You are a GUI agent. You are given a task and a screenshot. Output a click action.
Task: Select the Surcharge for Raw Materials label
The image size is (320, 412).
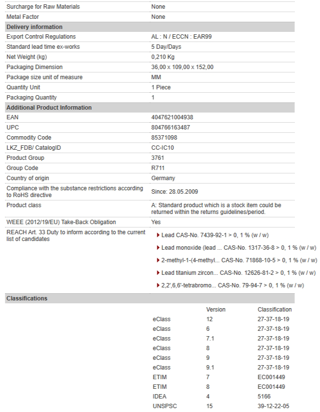click(43, 7)
